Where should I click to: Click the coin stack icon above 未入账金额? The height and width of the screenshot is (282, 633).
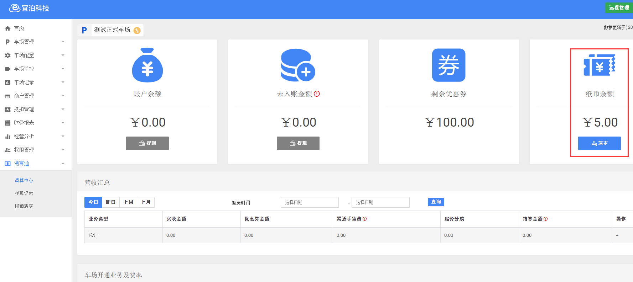[298, 65]
